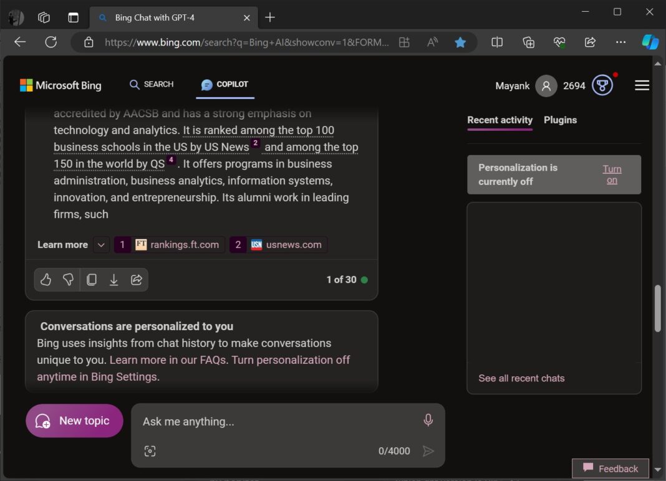Turn on conversation personalization
Screen dimensions: 666x481
click(612, 174)
